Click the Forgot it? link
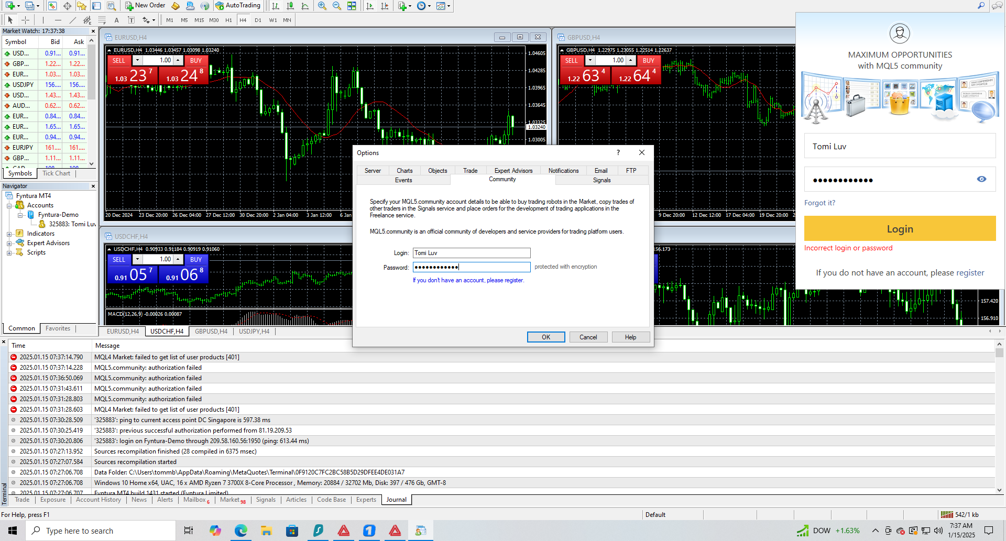 pyautogui.click(x=820, y=203)
